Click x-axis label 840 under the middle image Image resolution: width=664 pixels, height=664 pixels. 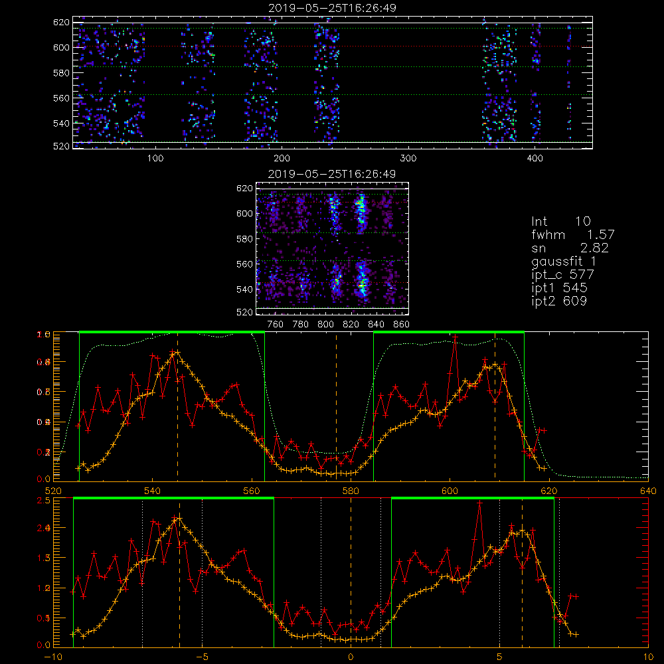376,325
